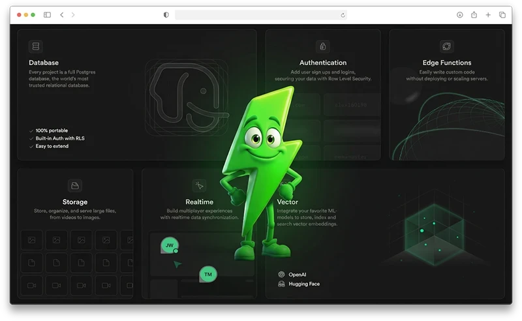The image size is (522, 321).
Task: Click the Hugging Face label text
Action: coord(304,284)
